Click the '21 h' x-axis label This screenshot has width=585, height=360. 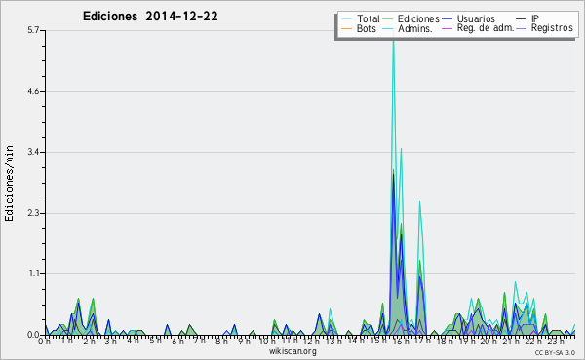tap(510, 342)
